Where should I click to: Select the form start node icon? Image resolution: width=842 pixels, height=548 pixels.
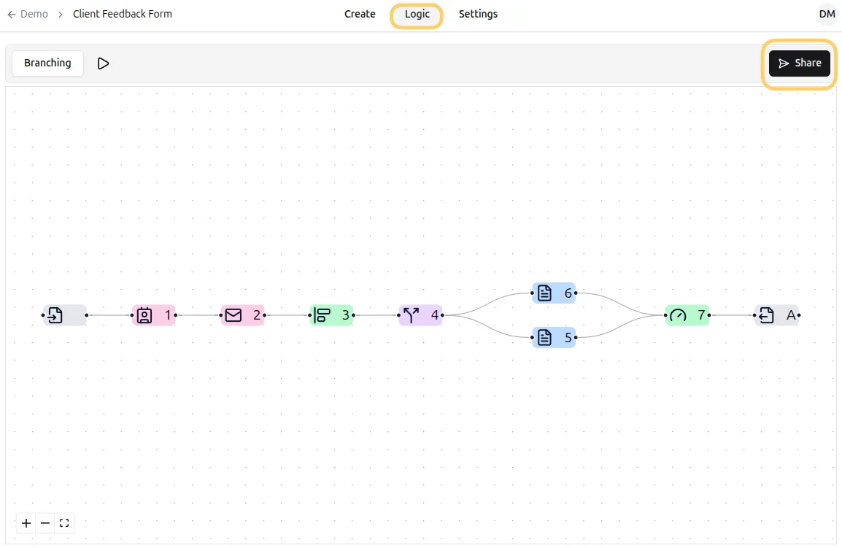[x=64, y=315]
